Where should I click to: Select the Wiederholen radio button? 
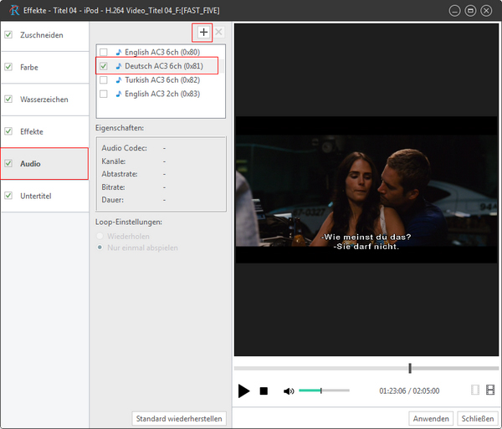click(x=100, y=236)
